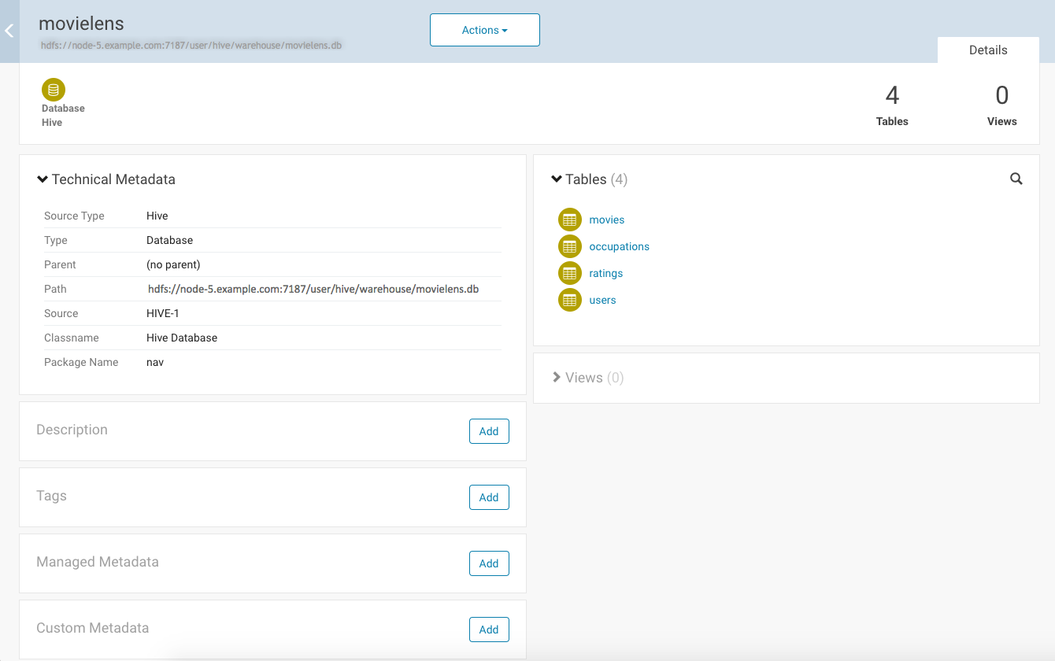The width and height of the screenshot is (1055, 661).
Task: Open the occupations table link
Action: coord(619,247)
